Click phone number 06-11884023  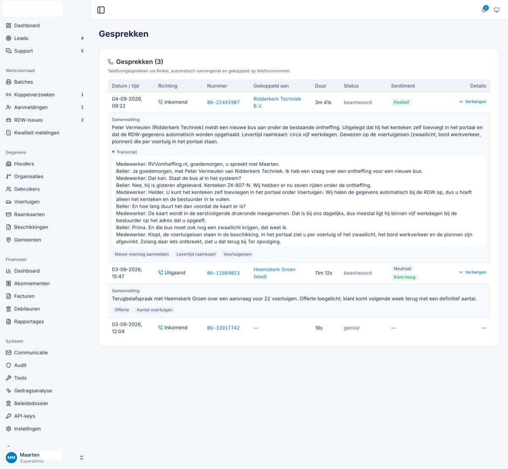coord(223,273)
